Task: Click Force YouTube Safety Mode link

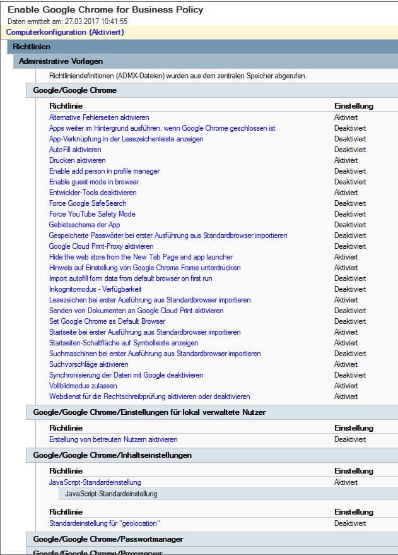Action: click(92, 214)
